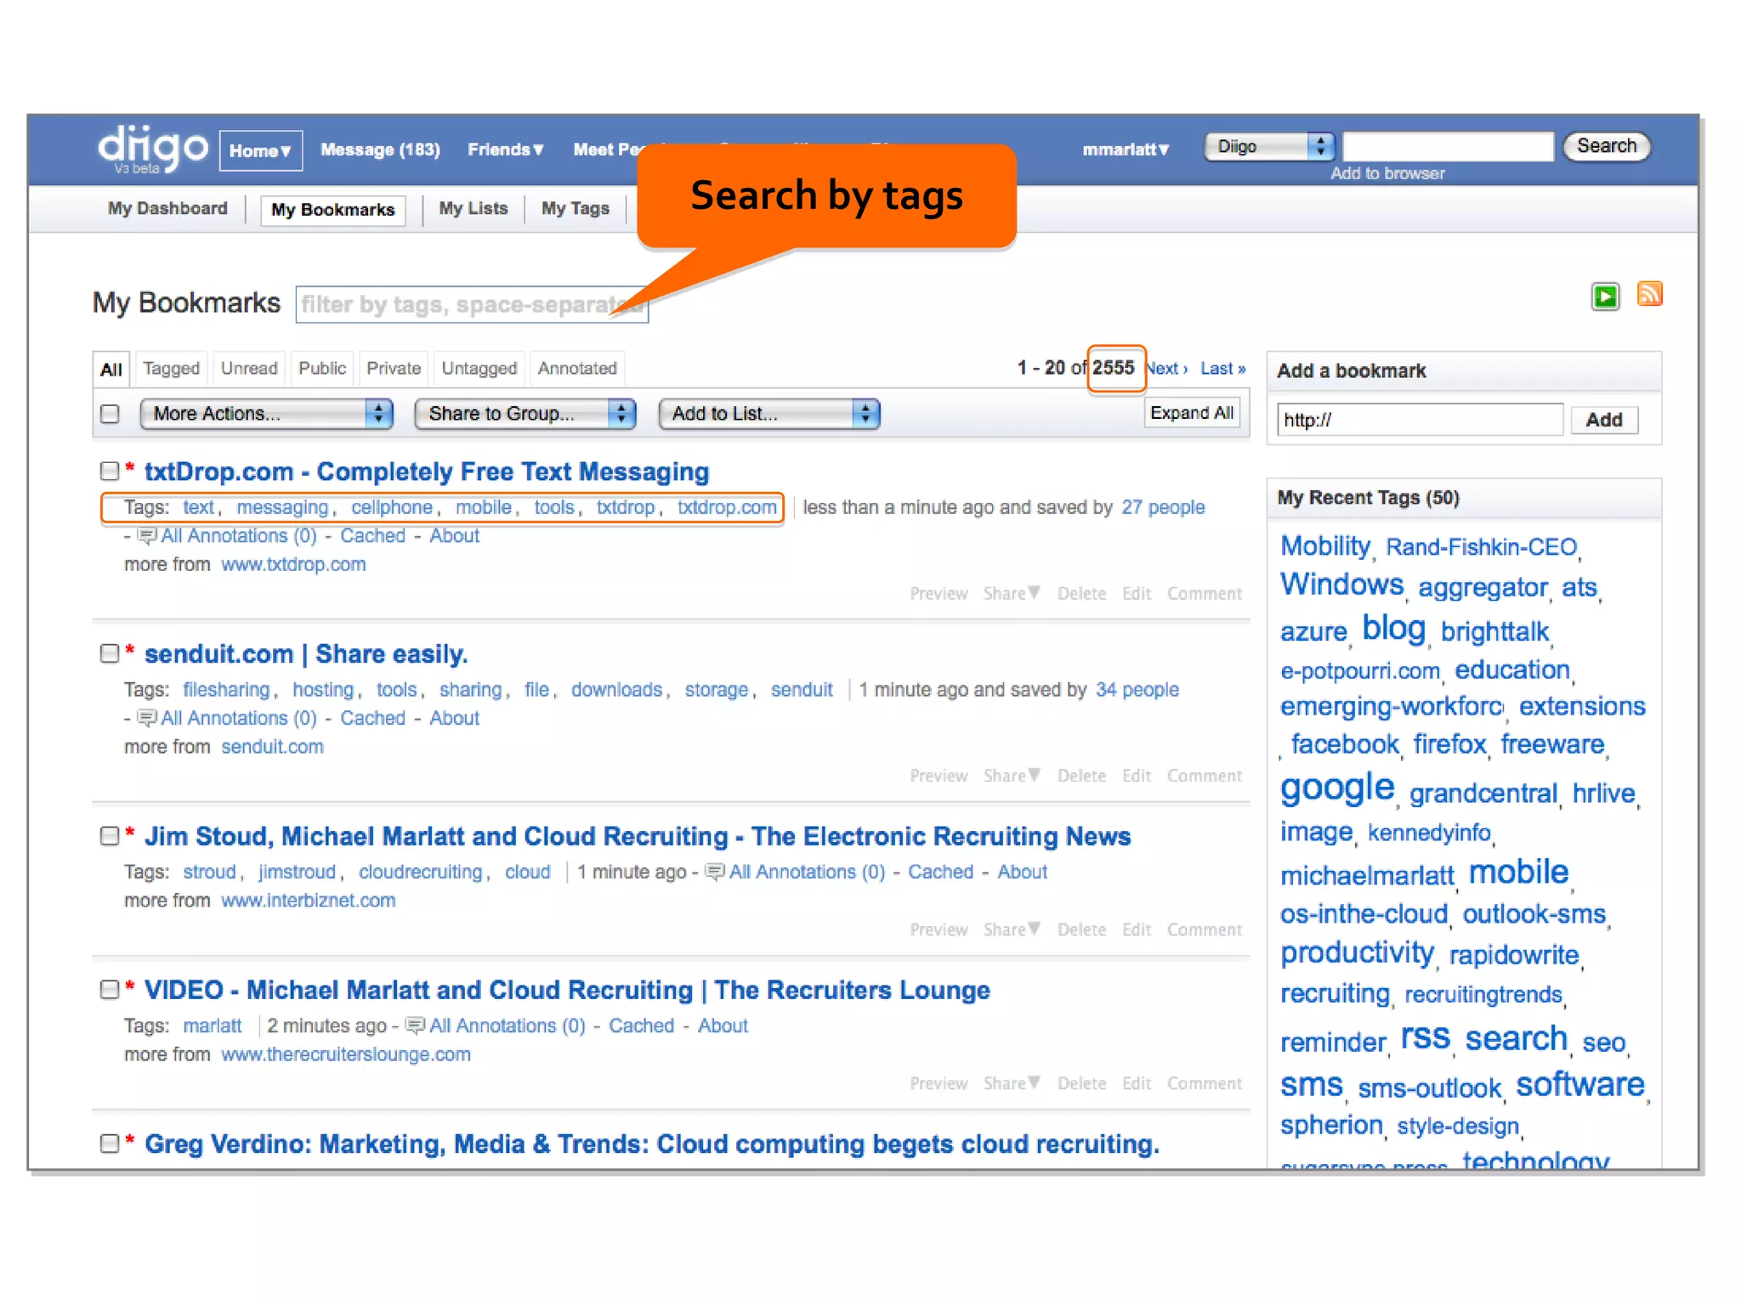Viewport: 1741px width, 1305px height.
Task: Click www.therecruiterslounge.com source link
Action: click(x=345, y=1054)
